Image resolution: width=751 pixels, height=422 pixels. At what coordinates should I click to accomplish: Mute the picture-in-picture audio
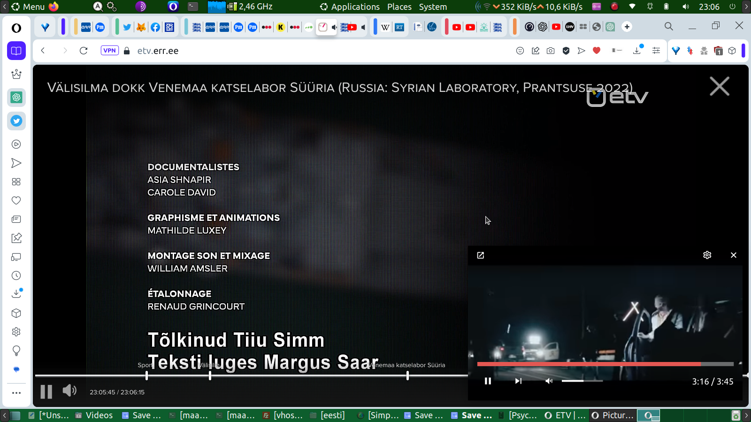(549, 381)
